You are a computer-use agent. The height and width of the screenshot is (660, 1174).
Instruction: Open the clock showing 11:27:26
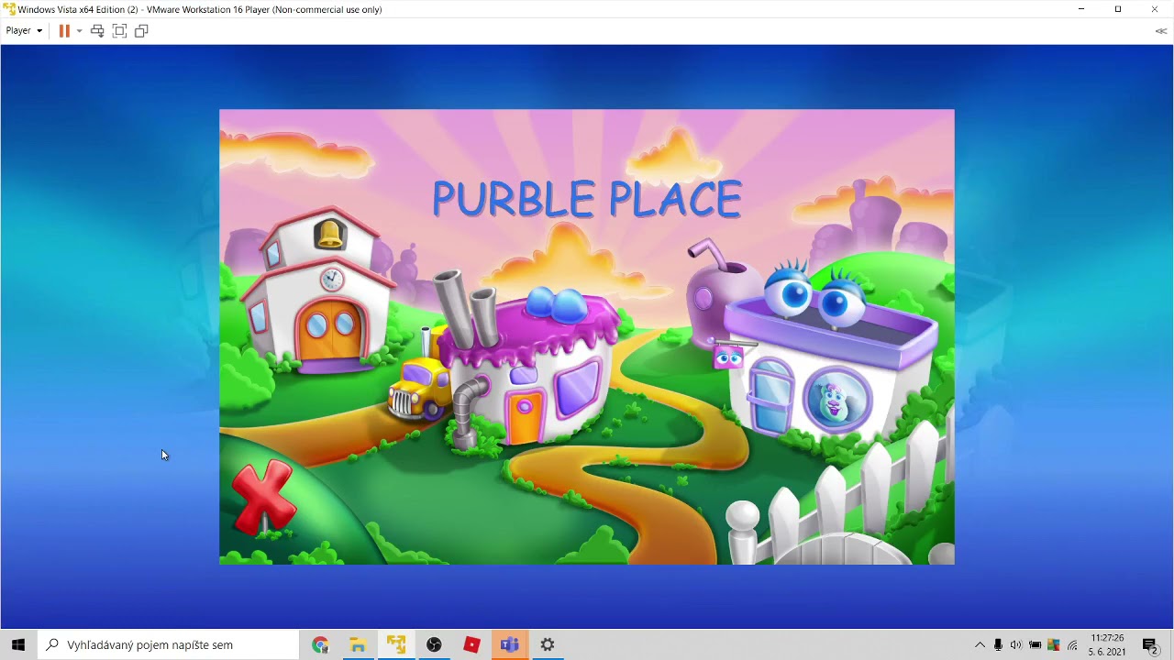tap(1107, 644)
